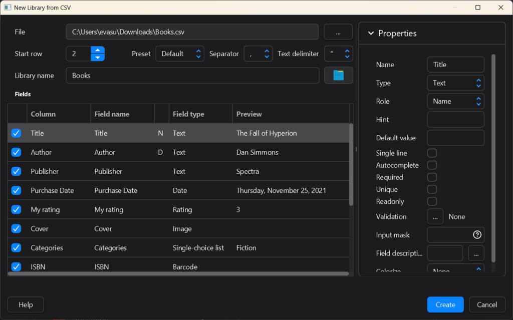This screenshot has width=513, height=320.
Task: Click the fields table vertical scrollbar
Action: click(351, 165)
